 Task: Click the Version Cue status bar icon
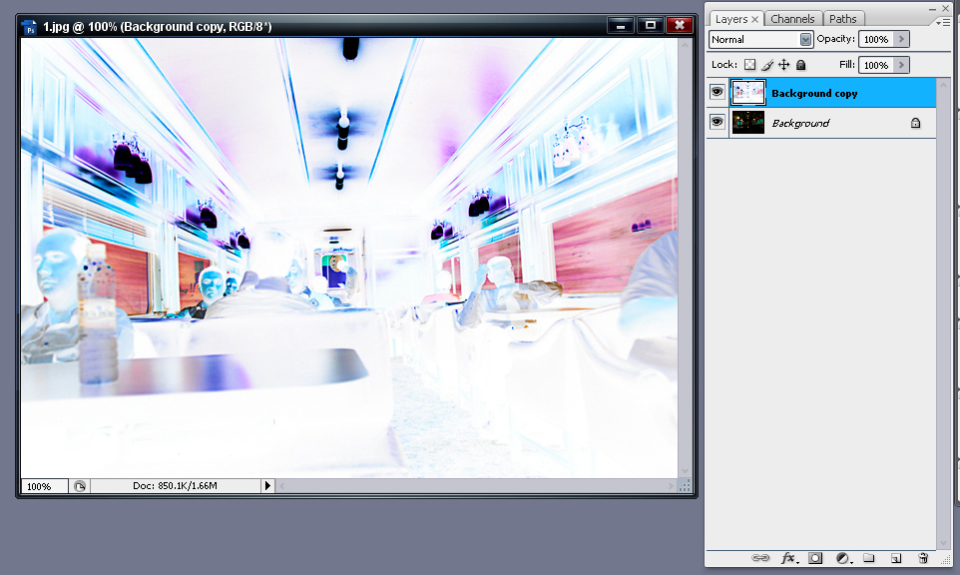80,486
